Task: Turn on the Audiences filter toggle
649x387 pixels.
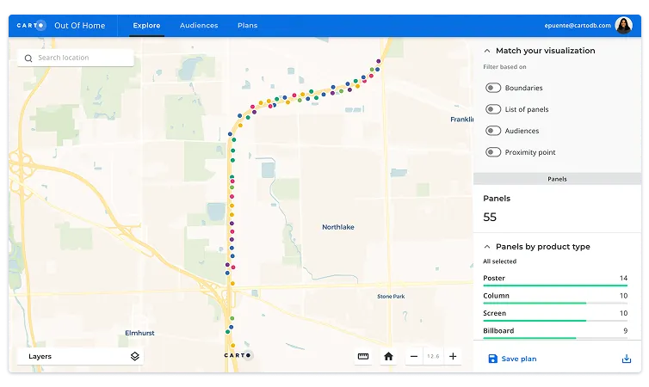Action: pyautogui.click(x=493, y=131)
